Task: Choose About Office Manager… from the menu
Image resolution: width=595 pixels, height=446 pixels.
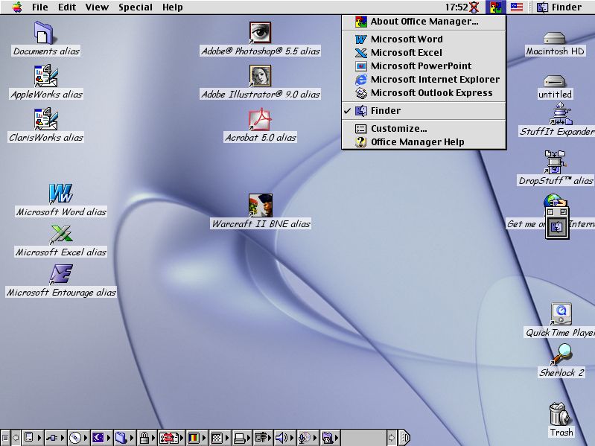Action: [424, 22]
